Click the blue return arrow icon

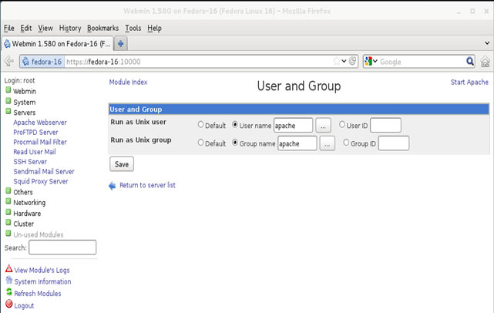tap(113, 186)
